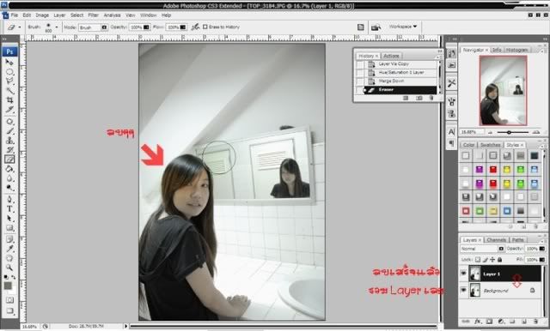550x331 pixels.
Task: Select the Paint Bucket tool
Action: [x=9, y=169]
